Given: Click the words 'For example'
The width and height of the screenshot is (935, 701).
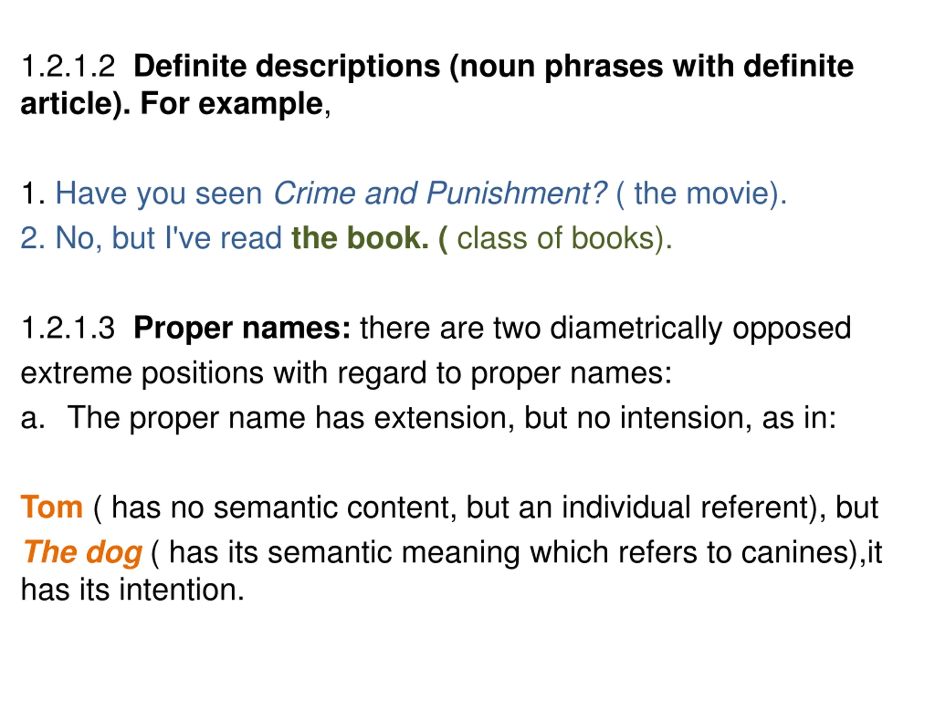Looking at the screenshot, I should [232, 104].
